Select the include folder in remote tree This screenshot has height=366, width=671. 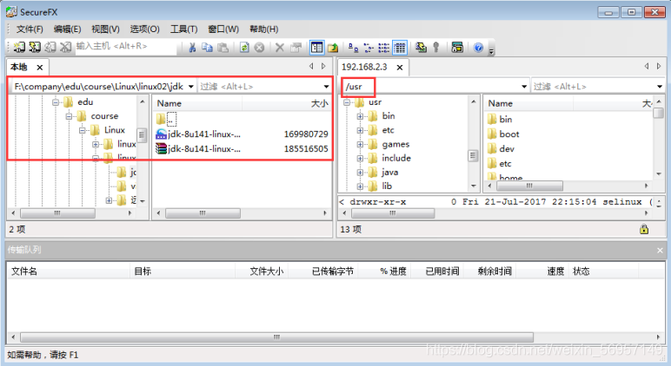point(396,158)
